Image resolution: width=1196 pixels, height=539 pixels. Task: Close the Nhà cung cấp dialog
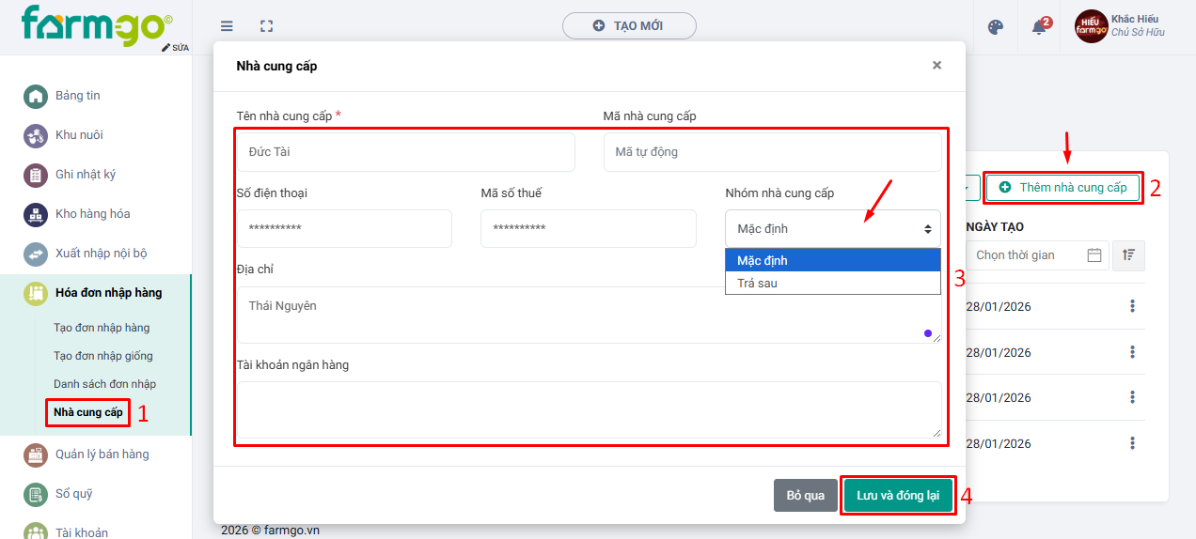tap(936, 66)
